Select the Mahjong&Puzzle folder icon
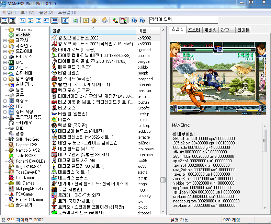Viewport: 271px width, 224px height. click(x=11, y=189)
